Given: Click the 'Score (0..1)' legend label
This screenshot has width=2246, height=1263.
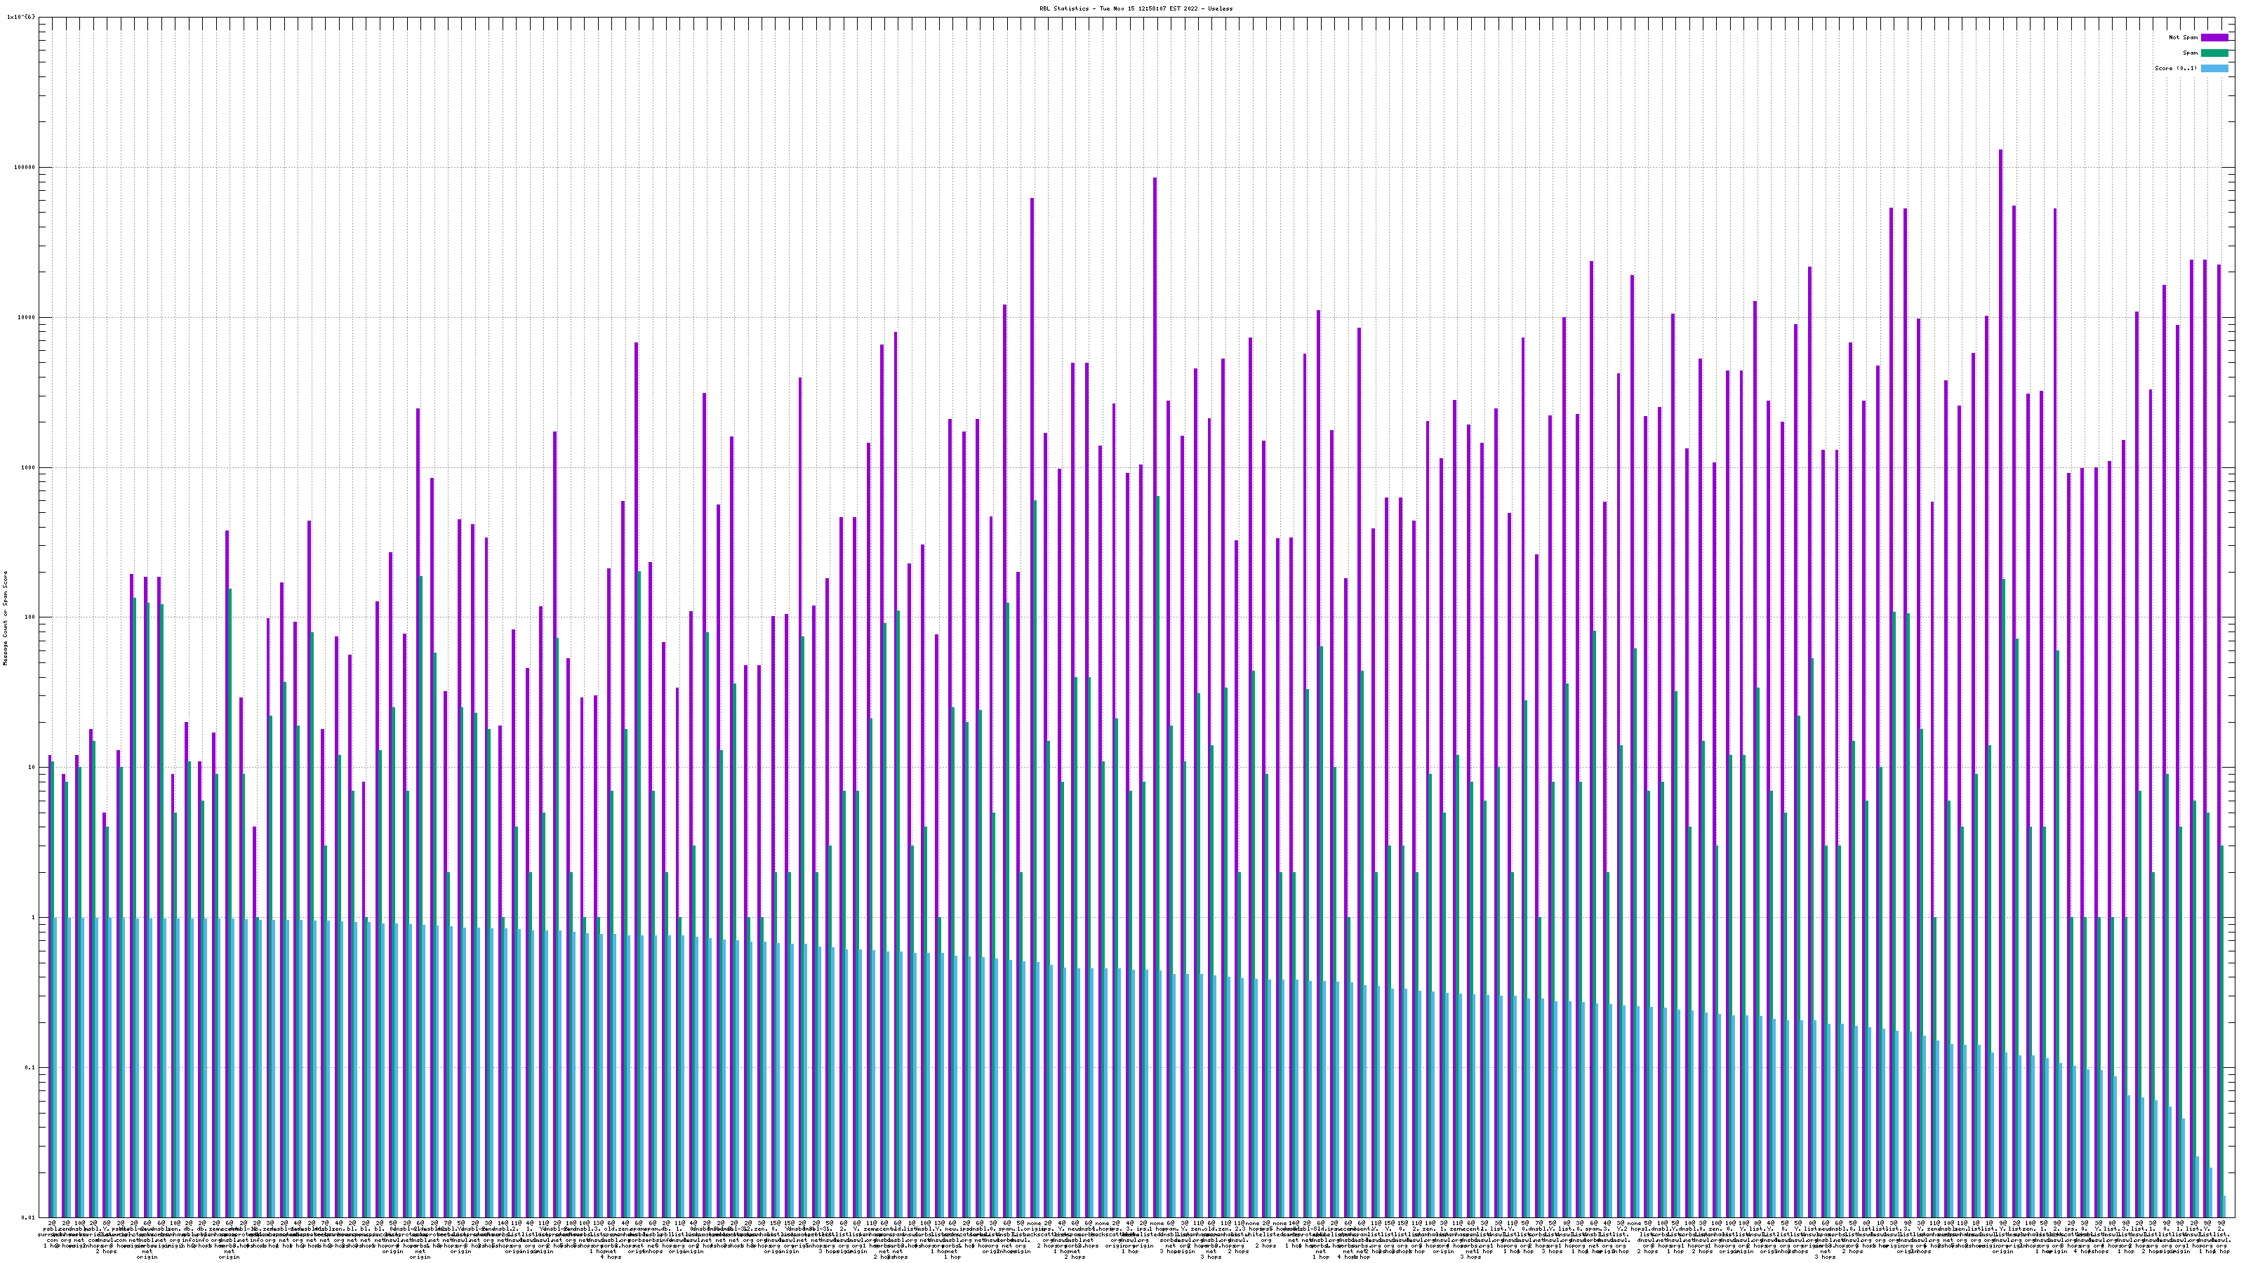Looking at the screenshot, I should pyautogui.click(x=2177, y=68).
